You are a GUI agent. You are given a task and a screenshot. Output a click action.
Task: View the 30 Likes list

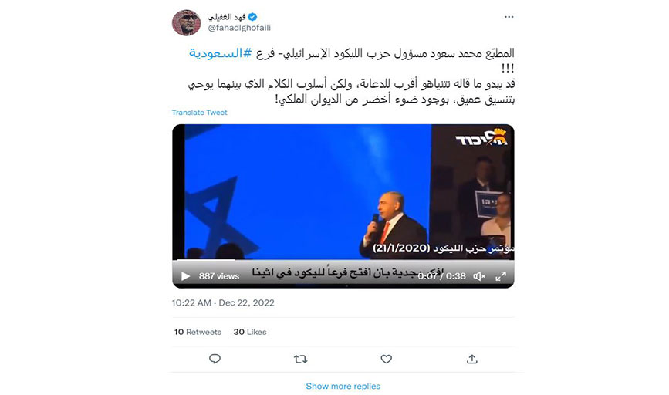click(x=249, y=332)
